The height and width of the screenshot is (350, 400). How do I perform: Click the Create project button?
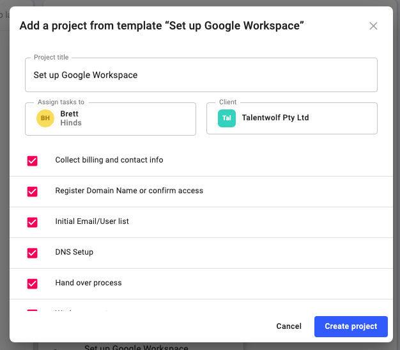coord(351,326)
